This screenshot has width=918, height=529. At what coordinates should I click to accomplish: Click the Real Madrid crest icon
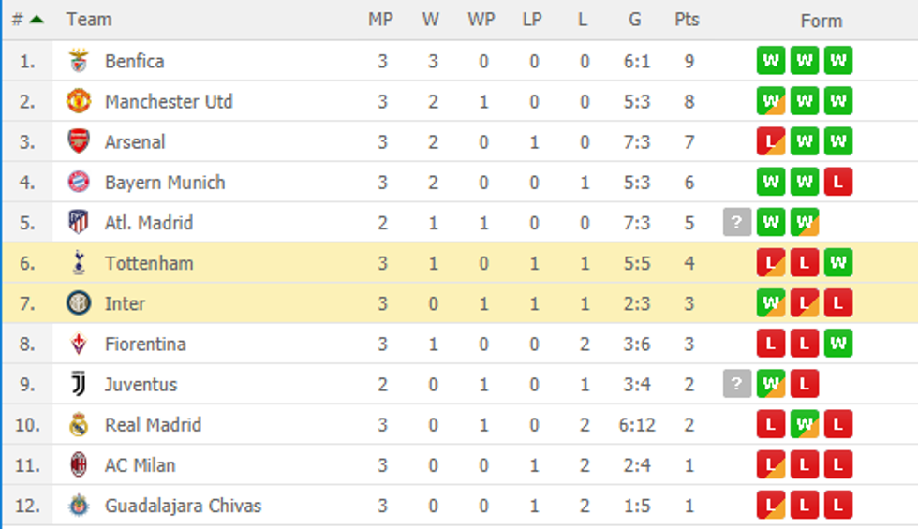[79, 425]
